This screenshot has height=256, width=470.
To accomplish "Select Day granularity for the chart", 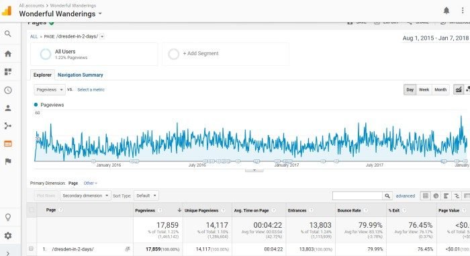I will point(410,89).
